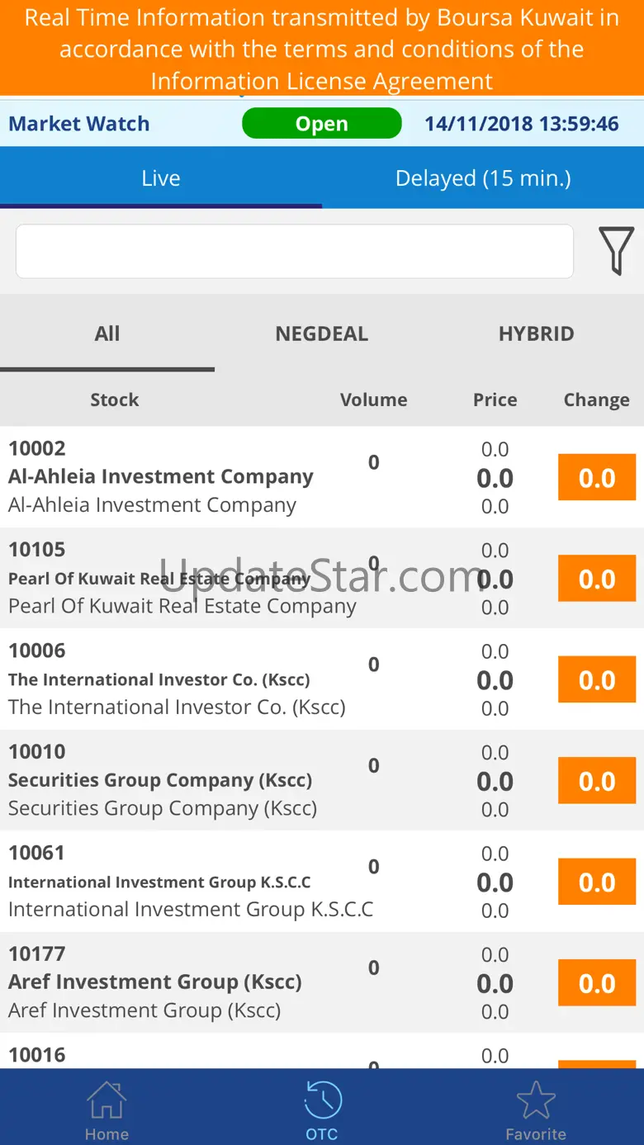Open Al-Ahleia Investment Company stock row
Image resolution: width=644 pixels, height=1145 pixels.
[x=161, y=477]
